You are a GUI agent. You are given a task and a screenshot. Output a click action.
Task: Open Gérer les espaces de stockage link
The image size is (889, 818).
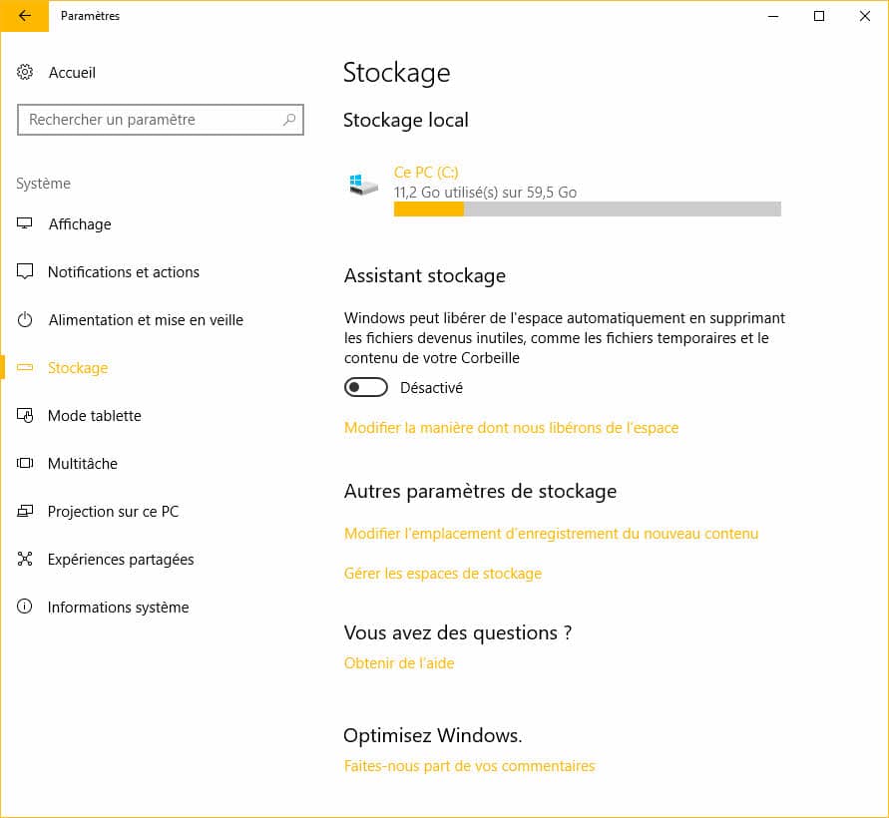click(443, 574)
